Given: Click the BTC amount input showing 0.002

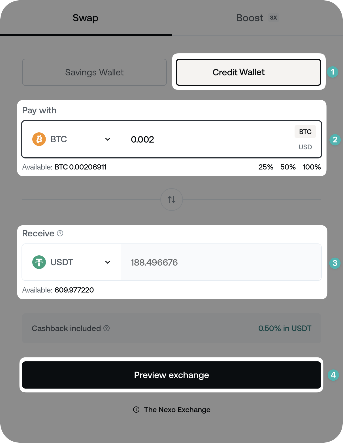Looking at the screenshot, I should (198, 139).
